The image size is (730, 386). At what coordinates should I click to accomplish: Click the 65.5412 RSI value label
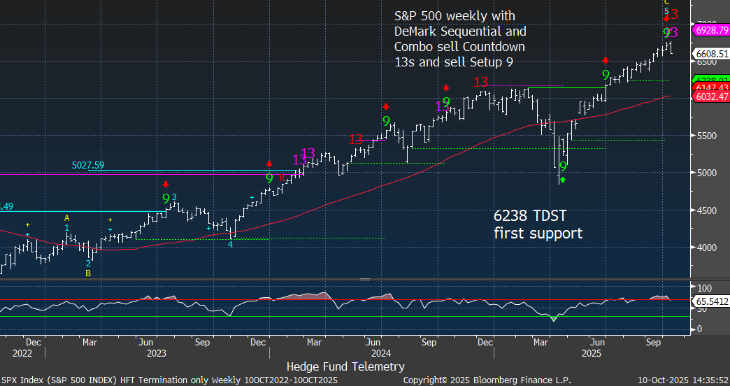(710, 300)
